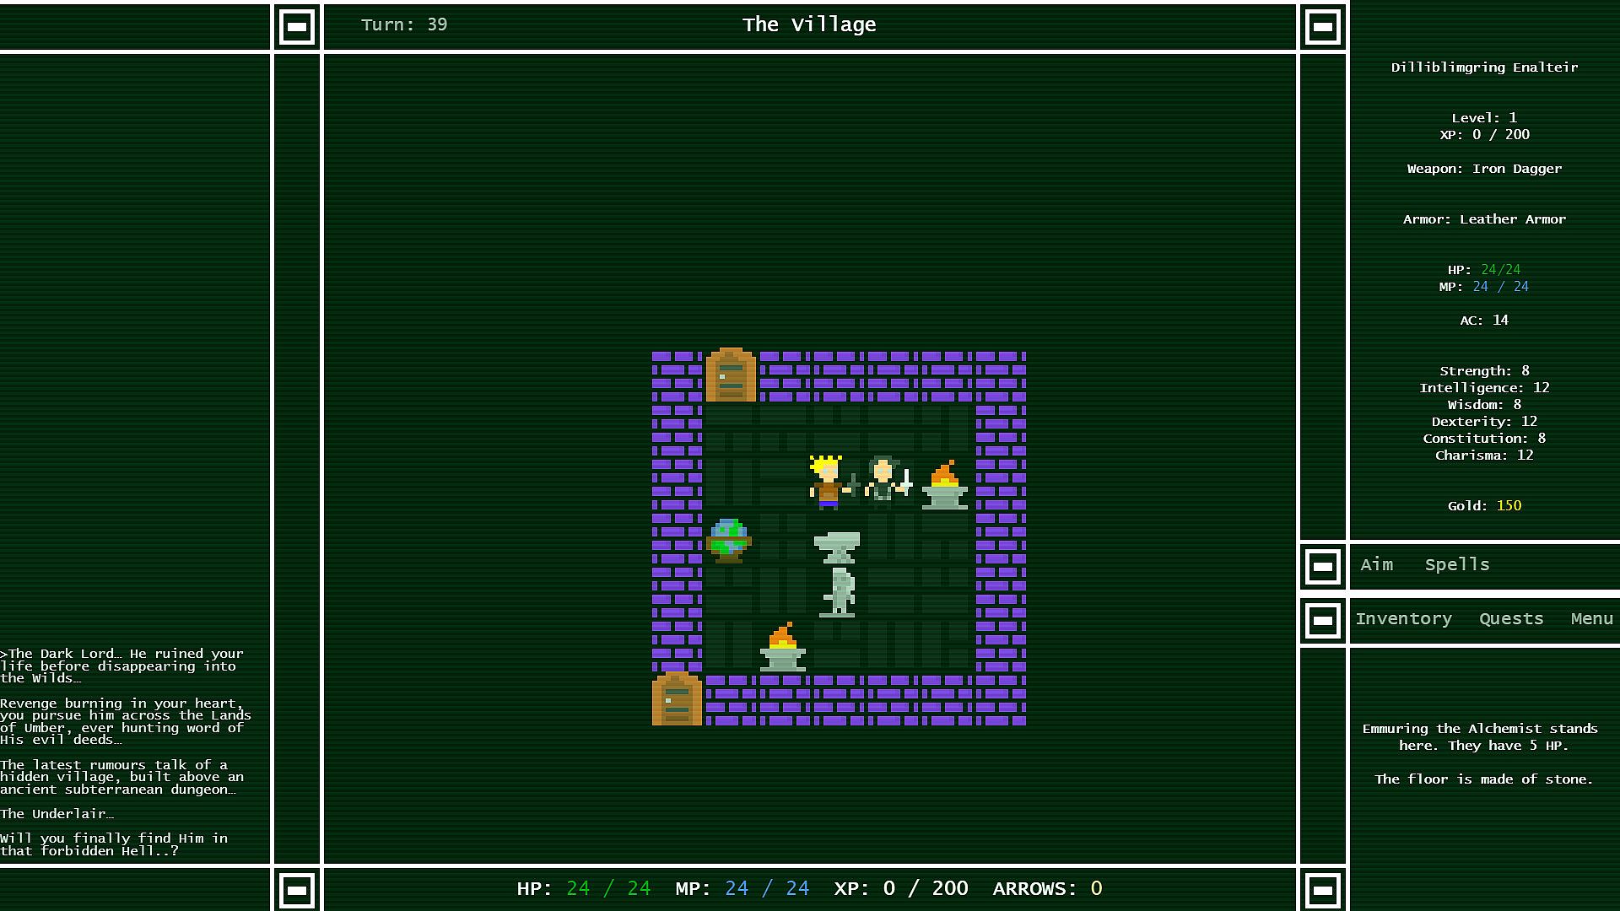Viewport: 1620px width, 911px height.
Task: Collapse the Inventory Quests Menu panel
Action: point(1322,620)
